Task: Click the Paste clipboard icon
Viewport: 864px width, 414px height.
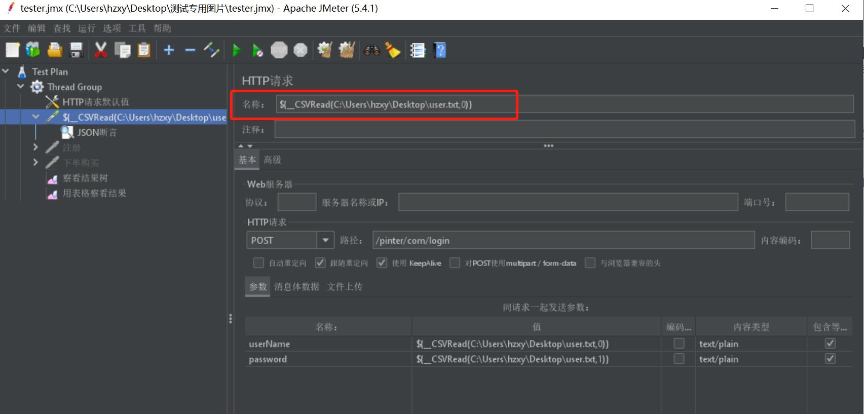Action: 144,50
